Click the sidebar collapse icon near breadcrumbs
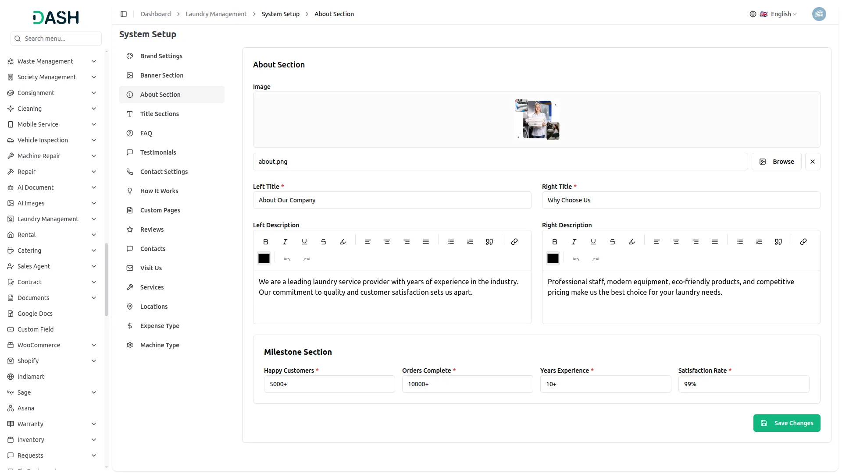Viewport: 842px width, 473px height. [124, 14]
